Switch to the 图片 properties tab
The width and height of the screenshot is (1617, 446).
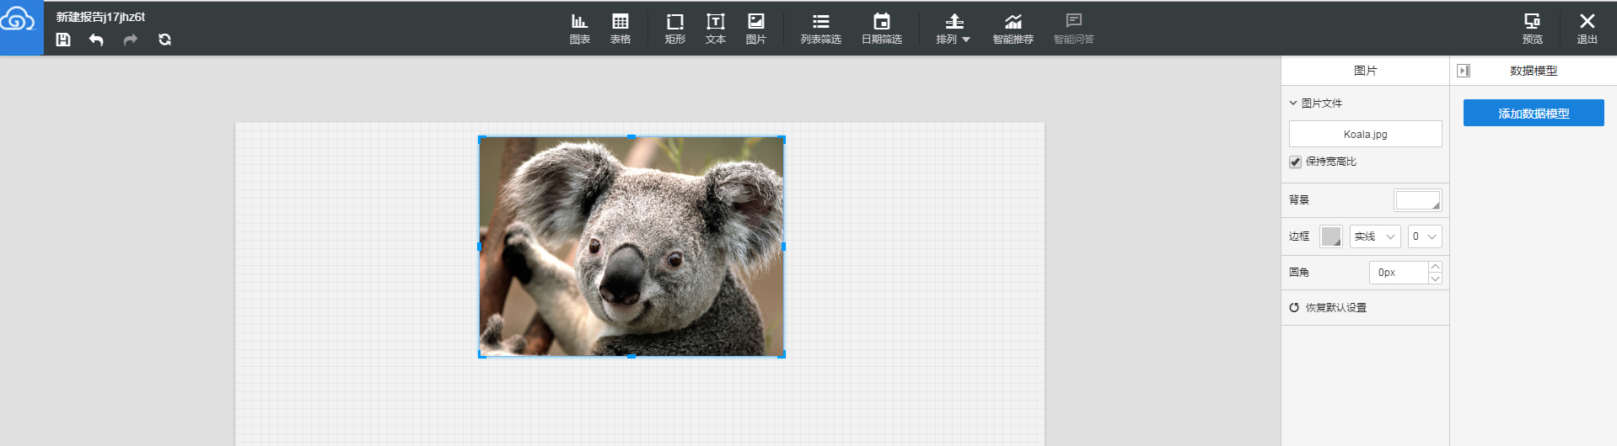tap(1365, 71)
